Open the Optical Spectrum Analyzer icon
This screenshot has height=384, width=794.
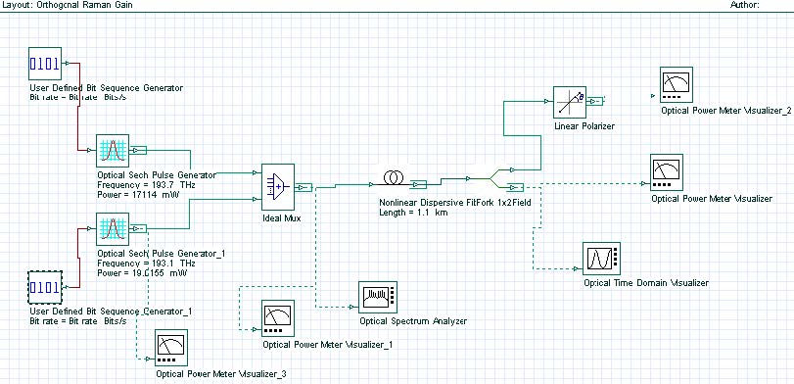[x=378, y=298]
